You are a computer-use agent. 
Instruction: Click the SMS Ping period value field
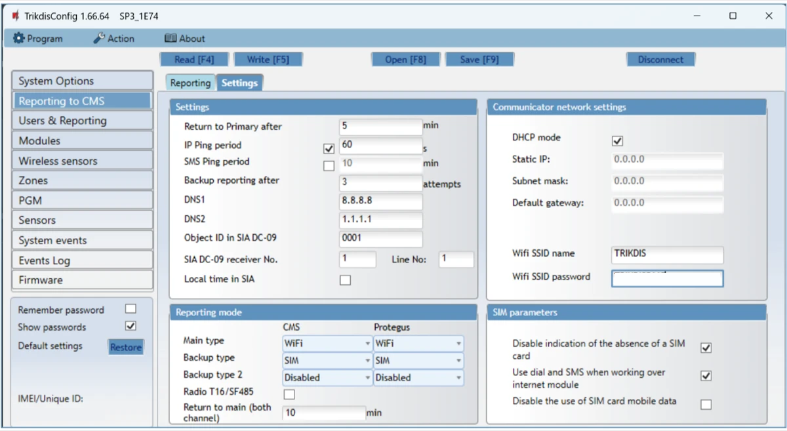[381, 163]
